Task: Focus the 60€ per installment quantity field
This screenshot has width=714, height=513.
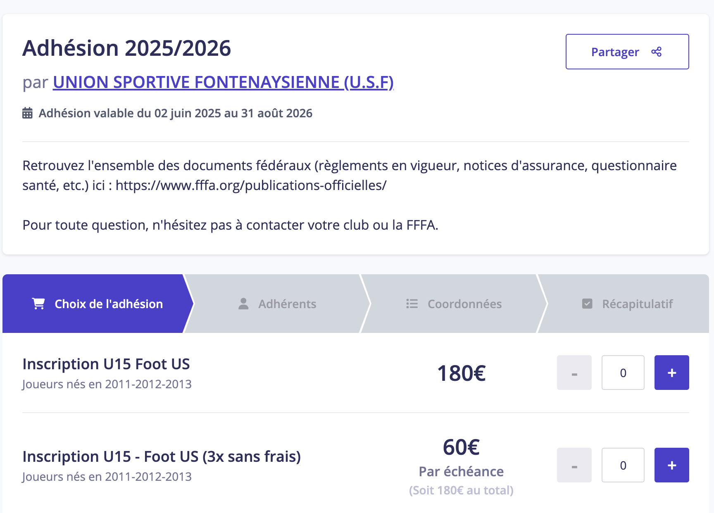Action: (x=623, y=465)
